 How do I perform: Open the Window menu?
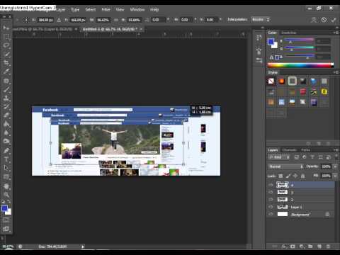tap(137, 10)
